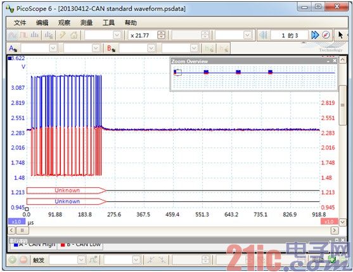Click the horizontal scrollbar right arrow
Viewport: 353px width, 272px height.
[335, 230]
